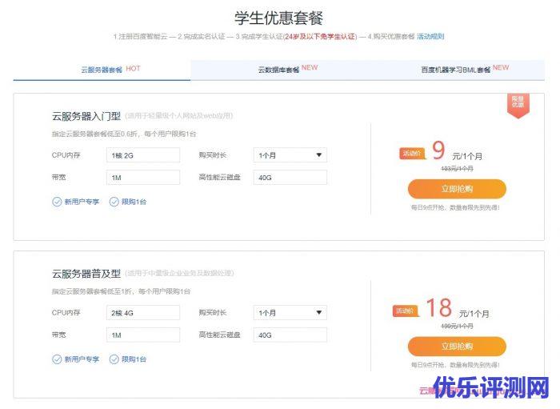Screen dimensions: 560x409
Task: Open 购买时长 dropdown for 云服务器普及型
Action: click(x=290, y=313)
